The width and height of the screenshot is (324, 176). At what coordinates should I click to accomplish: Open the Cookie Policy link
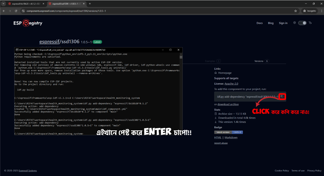click(x=282, y=171)
